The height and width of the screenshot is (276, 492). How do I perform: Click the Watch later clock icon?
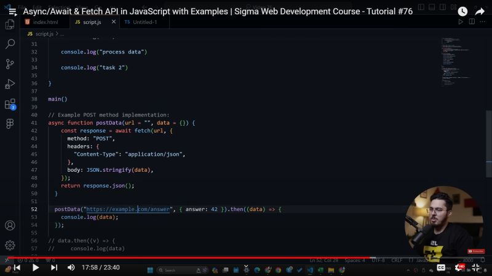pyautogui.click(x=462, y=11)
